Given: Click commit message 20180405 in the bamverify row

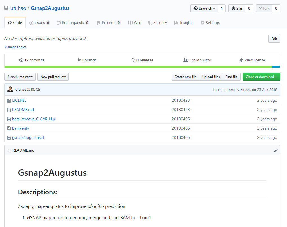Looking at the screenshot, I should click(181, 128).
